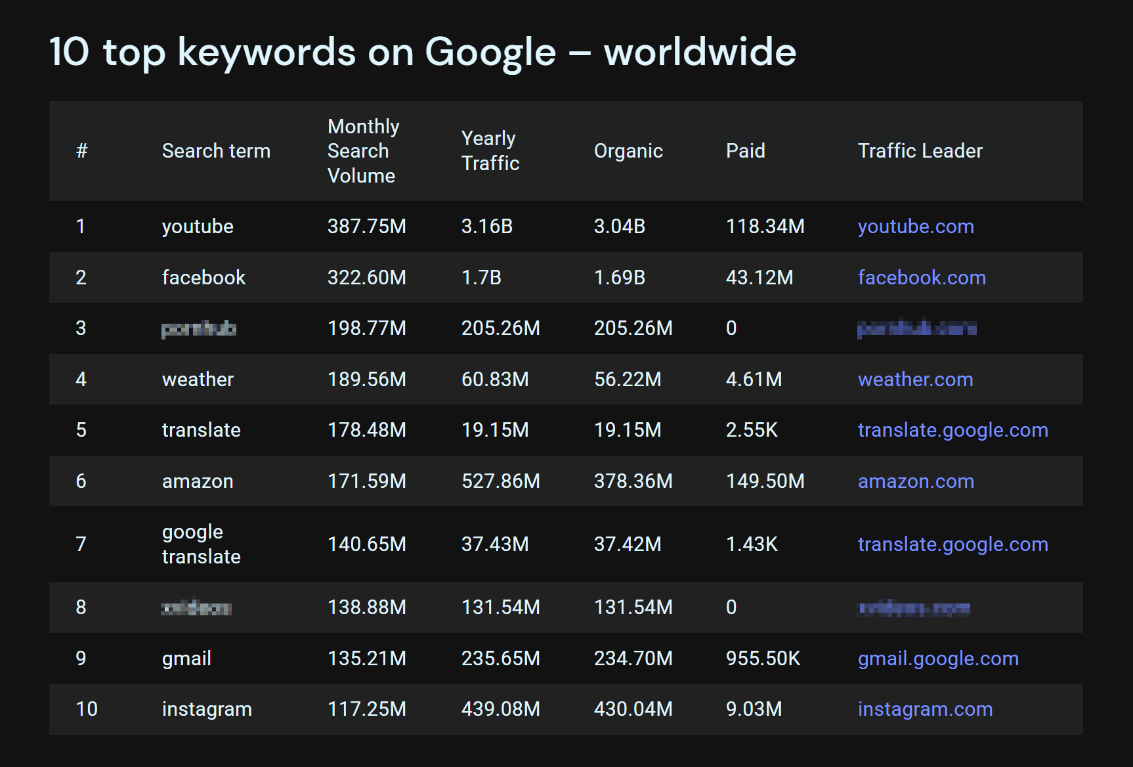Image resolution: width=1133 pixels, height=767 pixels.
Task: Click the 'Search term' column header
Action: [x=216, y=151]
